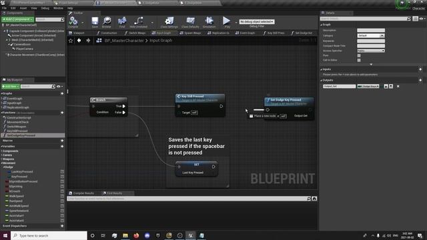Image resolution: width=427 pixels, height=240 pixels.
Task: Open the InputGraph graph item
Action: point(14,103)
